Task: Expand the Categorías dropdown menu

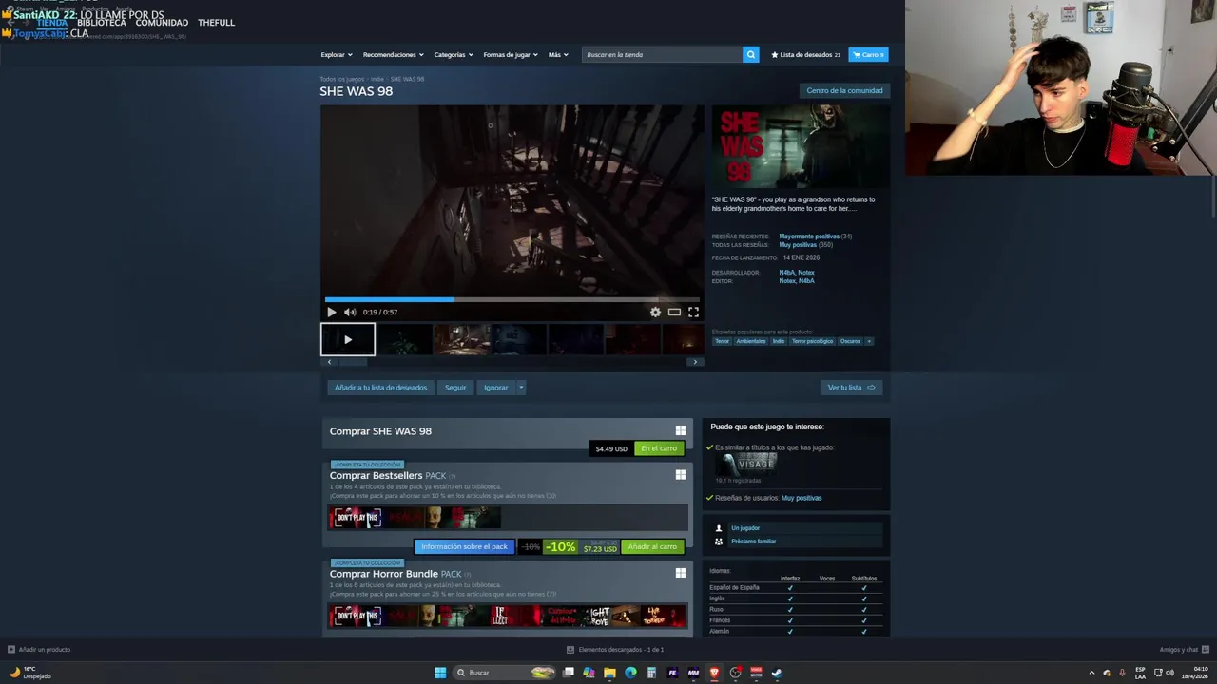Action: tap(454, 54)
